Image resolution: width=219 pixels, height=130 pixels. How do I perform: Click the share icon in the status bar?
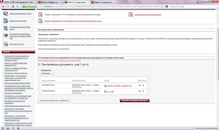pos(13,128)
